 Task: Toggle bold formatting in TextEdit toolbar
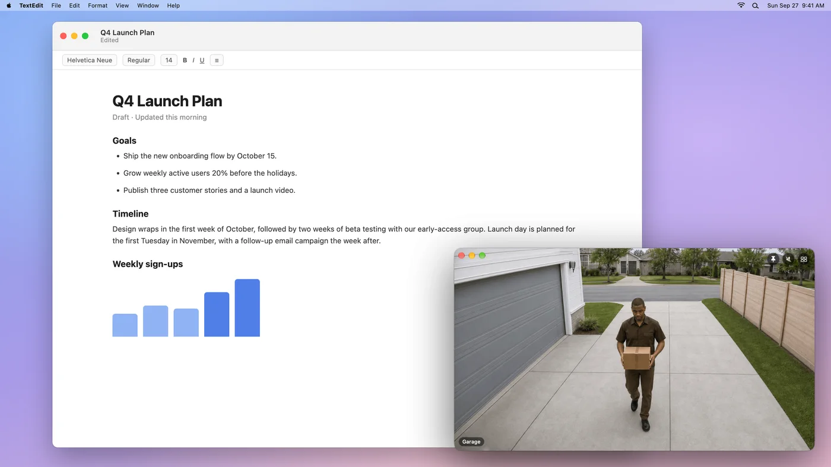(x=185, y=60)
